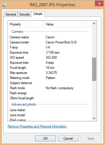Click Remove Properties and Personal Information link
105x145 pixels.
37,126
